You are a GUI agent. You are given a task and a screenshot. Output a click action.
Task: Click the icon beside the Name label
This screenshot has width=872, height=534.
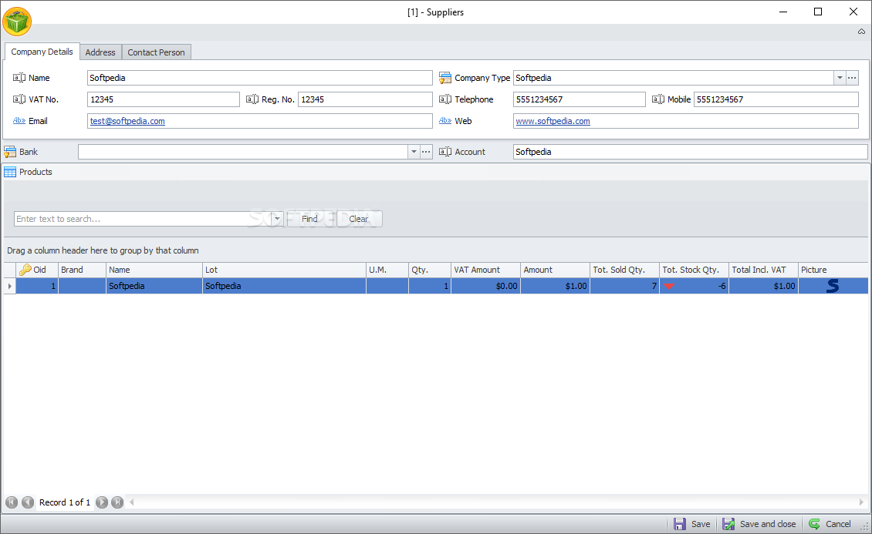[19, 78]
